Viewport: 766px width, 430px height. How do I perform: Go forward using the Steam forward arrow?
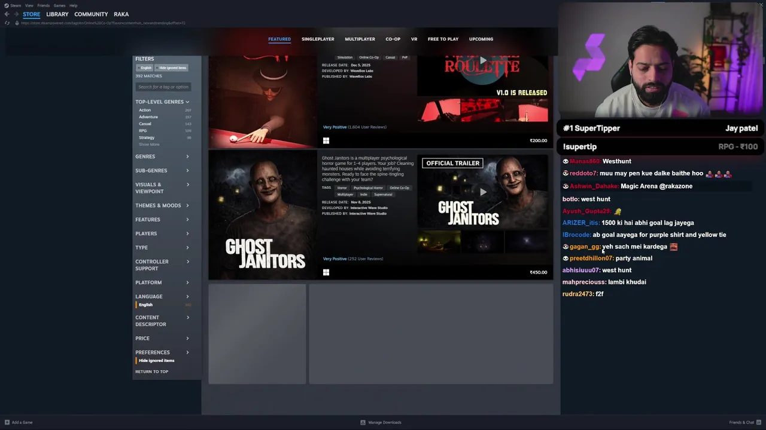click(x=16, y=14)
